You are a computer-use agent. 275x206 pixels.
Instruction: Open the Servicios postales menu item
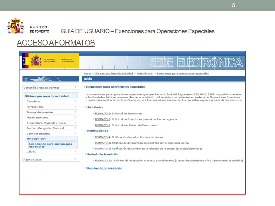[x=38, y=134]
